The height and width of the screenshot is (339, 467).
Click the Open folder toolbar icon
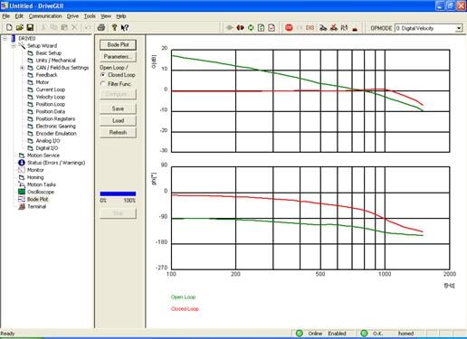tap(20, 28)
